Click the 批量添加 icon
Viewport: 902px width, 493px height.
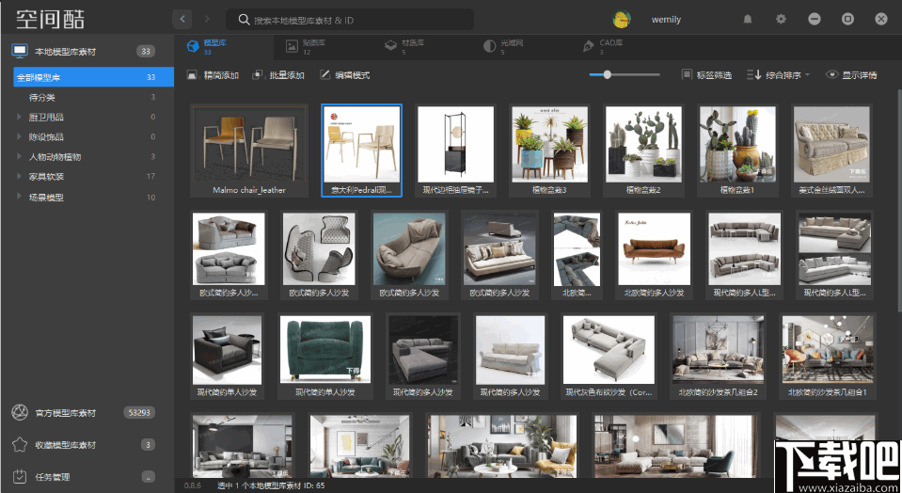pos(258,74)
